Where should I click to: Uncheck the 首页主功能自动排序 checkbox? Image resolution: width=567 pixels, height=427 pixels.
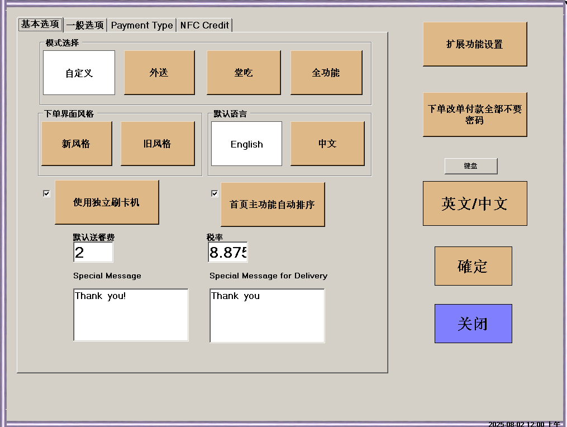[x=215, y=193]
